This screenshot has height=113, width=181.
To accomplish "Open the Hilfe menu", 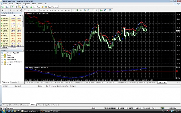I will [46, 4].
